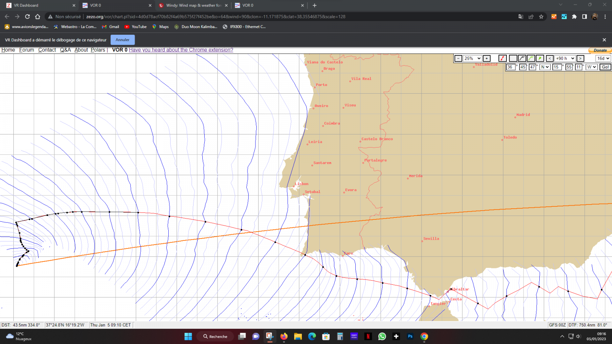Switch to the first VOR 0 tab
This screenshot has height=344, width=612.
click(x=117, y=5)
